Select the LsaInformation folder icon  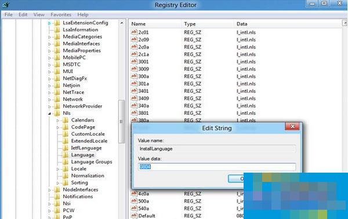[57, 30]
